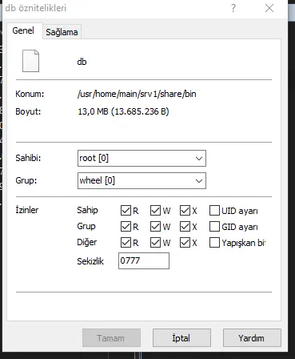Toggle Diğer W permission checkbox
This screenshot has width=295, height=359.
(x=155, y=243)
